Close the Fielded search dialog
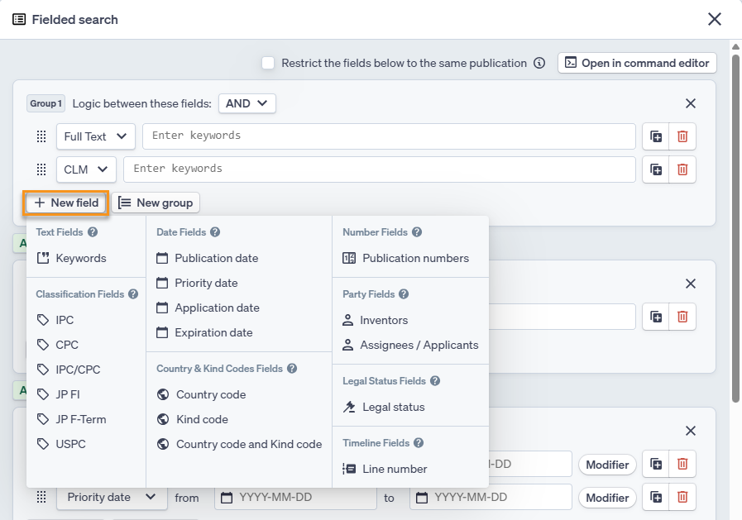Viewport: 742px width, 520px height. tap(715, 19)
